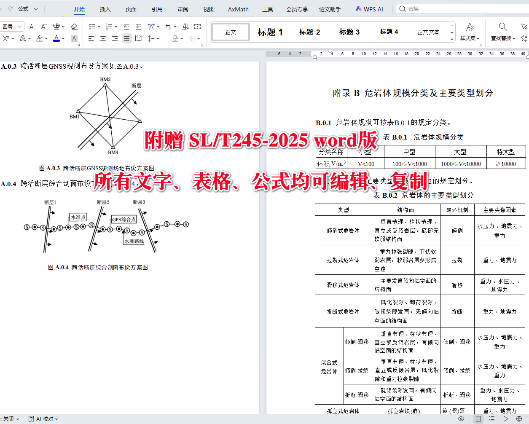This screenshot has height=424, width=529.
Task: Toggle the character shading A button
Action: point(74,38)
